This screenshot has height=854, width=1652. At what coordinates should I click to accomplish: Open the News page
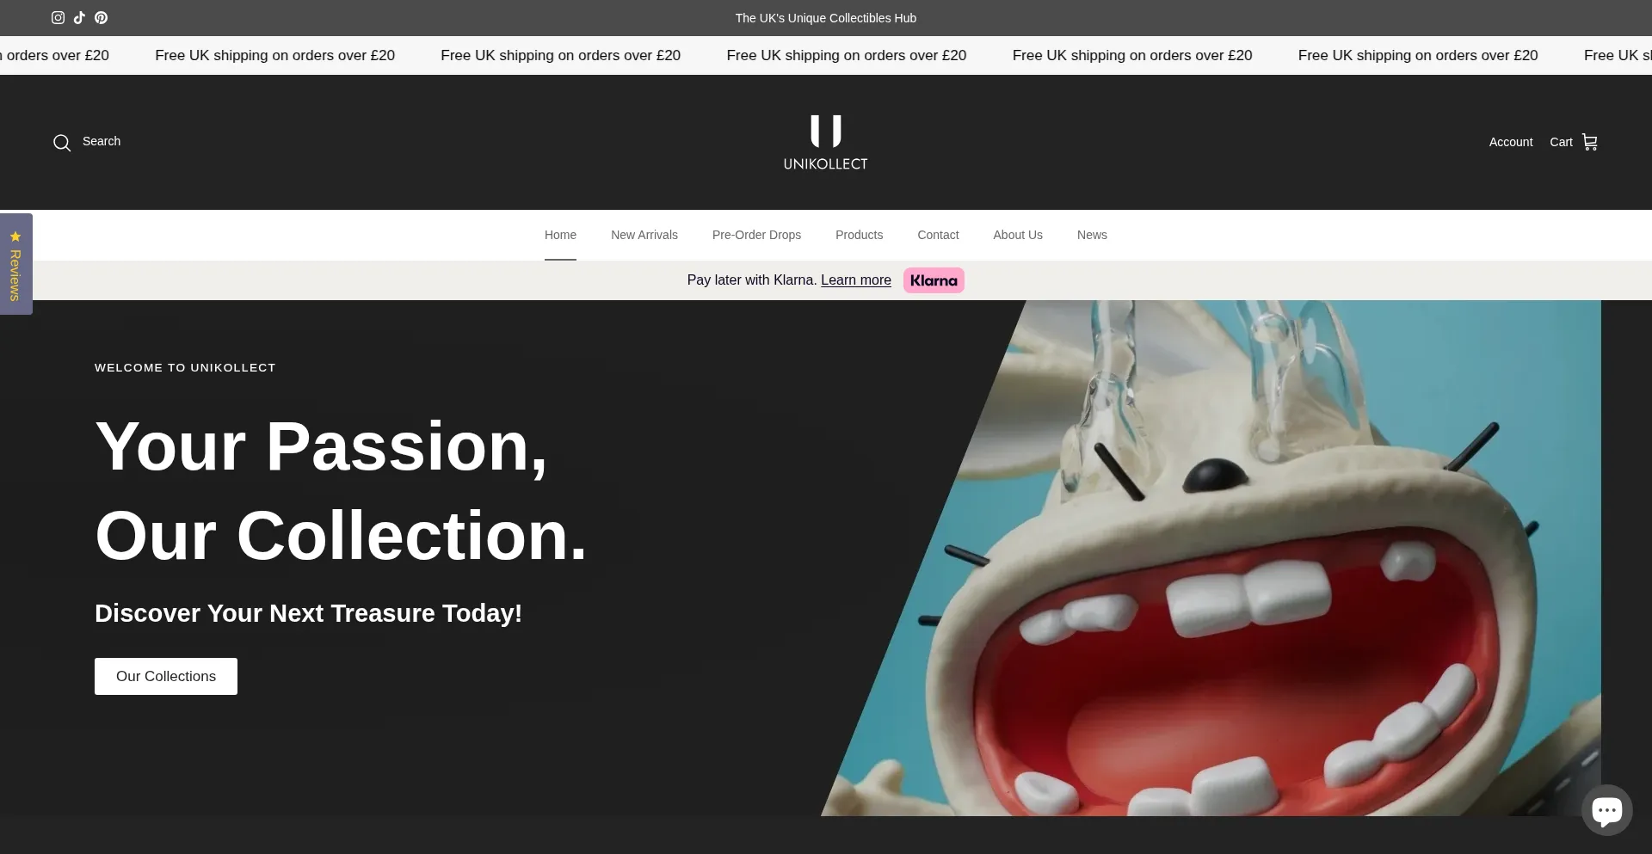(1092, 235)
